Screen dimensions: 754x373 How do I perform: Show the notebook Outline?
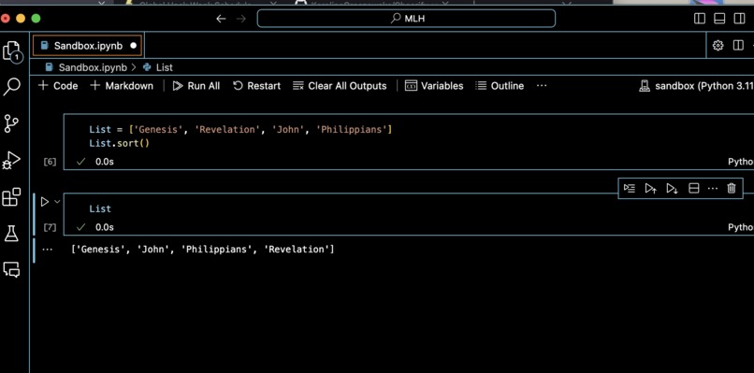point(500,86)
